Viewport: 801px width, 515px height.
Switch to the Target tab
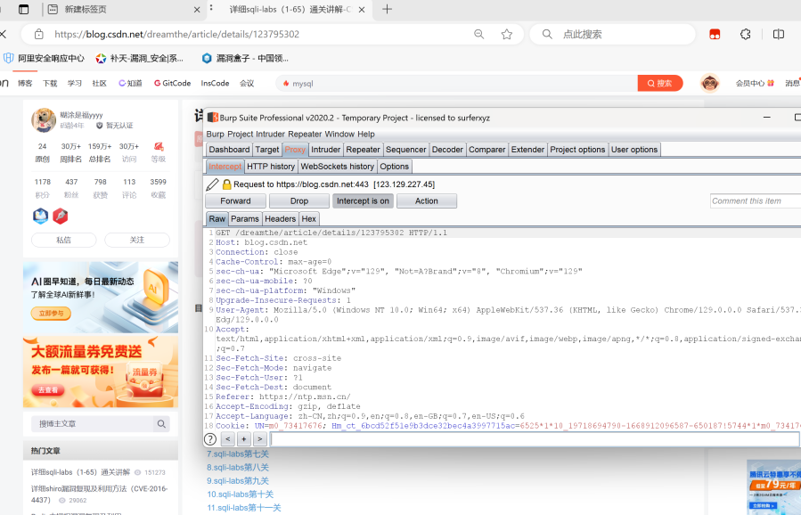click(x=267, y=149)
